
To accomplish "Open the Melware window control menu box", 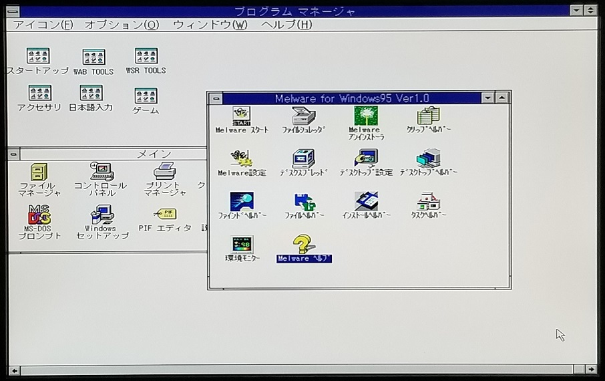I will [x=216, y=98].
